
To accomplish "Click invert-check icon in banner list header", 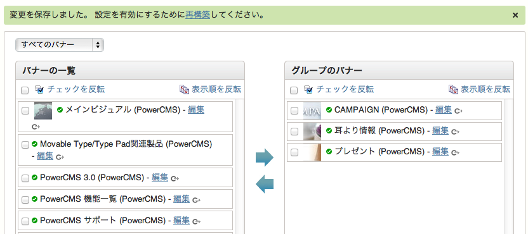I will click(x=39, y=89).
